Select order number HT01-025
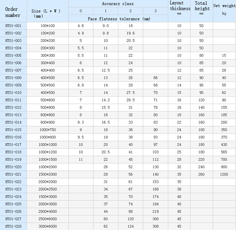Screen dimensions: 236x230 pyautogui.click(x=13, y=204)
